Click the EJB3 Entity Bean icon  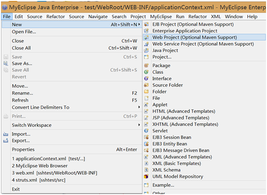(x=146, y=144)
